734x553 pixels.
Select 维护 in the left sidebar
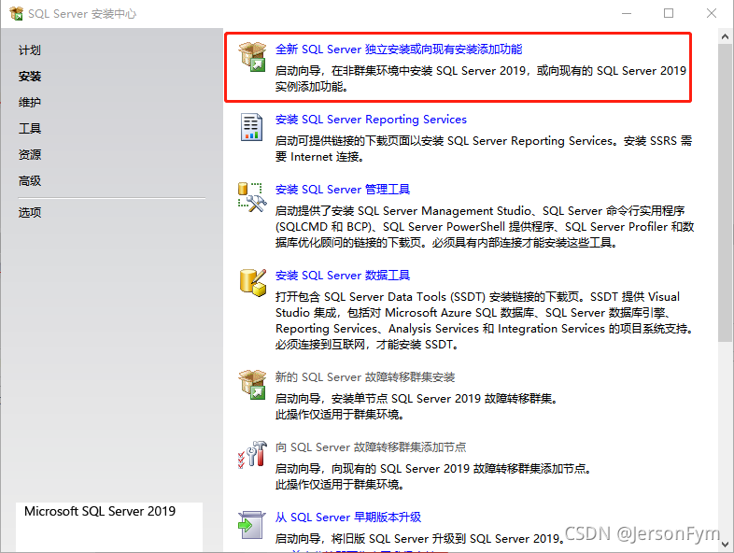[x=30, y=102]
